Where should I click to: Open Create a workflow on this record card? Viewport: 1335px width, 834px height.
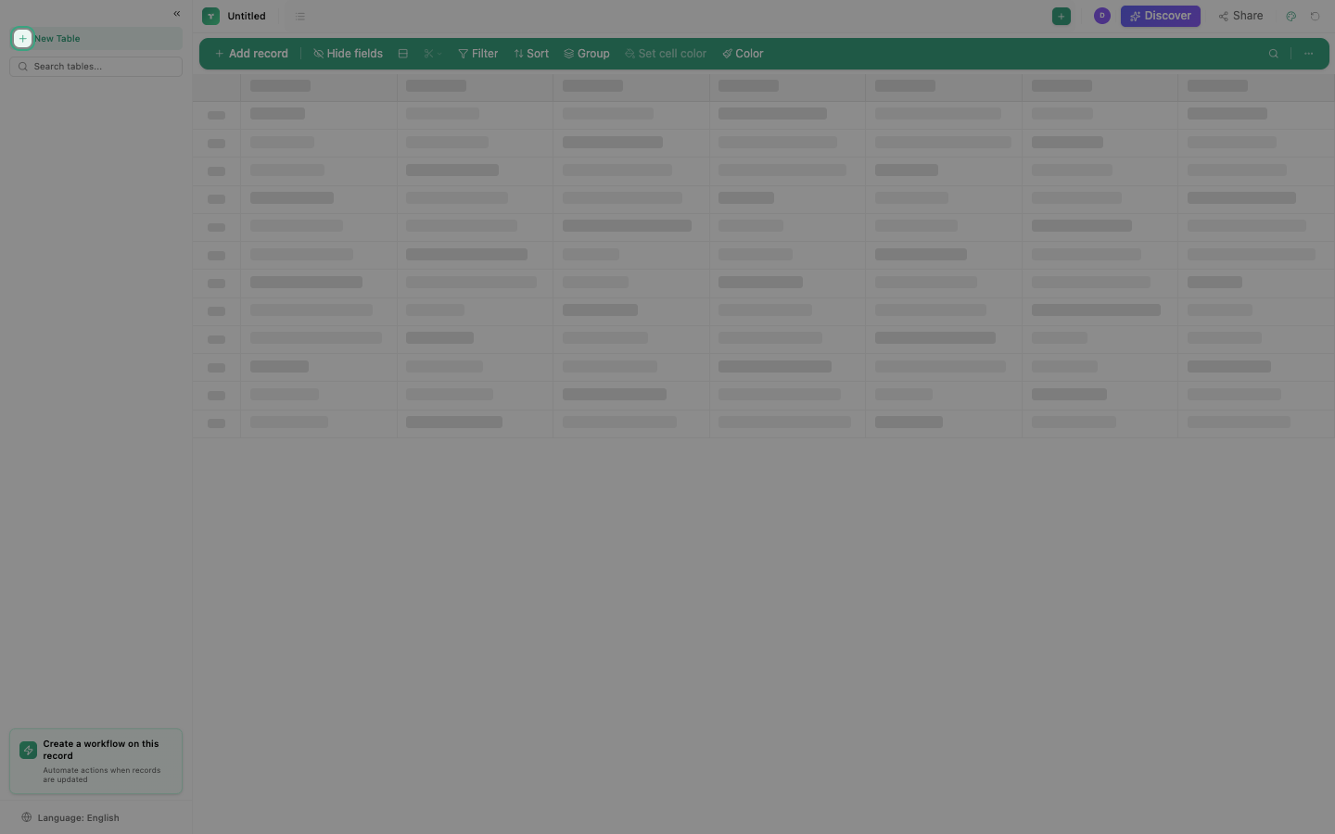pyautogui.click(x=95, y=762)
